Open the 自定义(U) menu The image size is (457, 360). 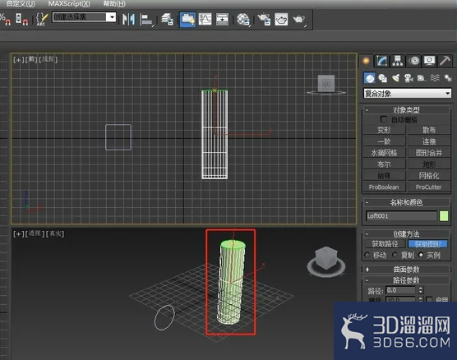pos(21,3)
